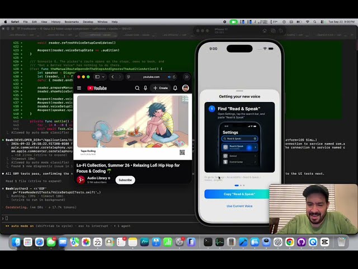Open YouTube notifications bell

tap(175, 88)
